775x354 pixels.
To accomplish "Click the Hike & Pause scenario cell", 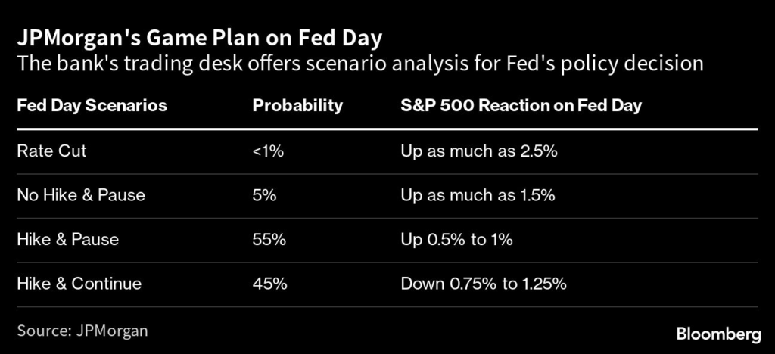I will tap(67, 240).
